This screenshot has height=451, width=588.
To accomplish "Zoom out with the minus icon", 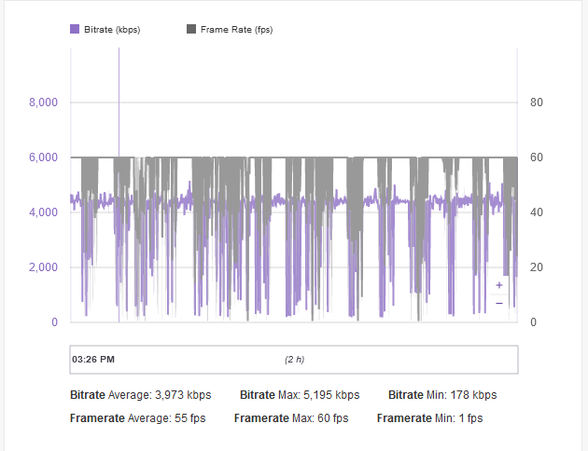I will [x=499, y=303].
